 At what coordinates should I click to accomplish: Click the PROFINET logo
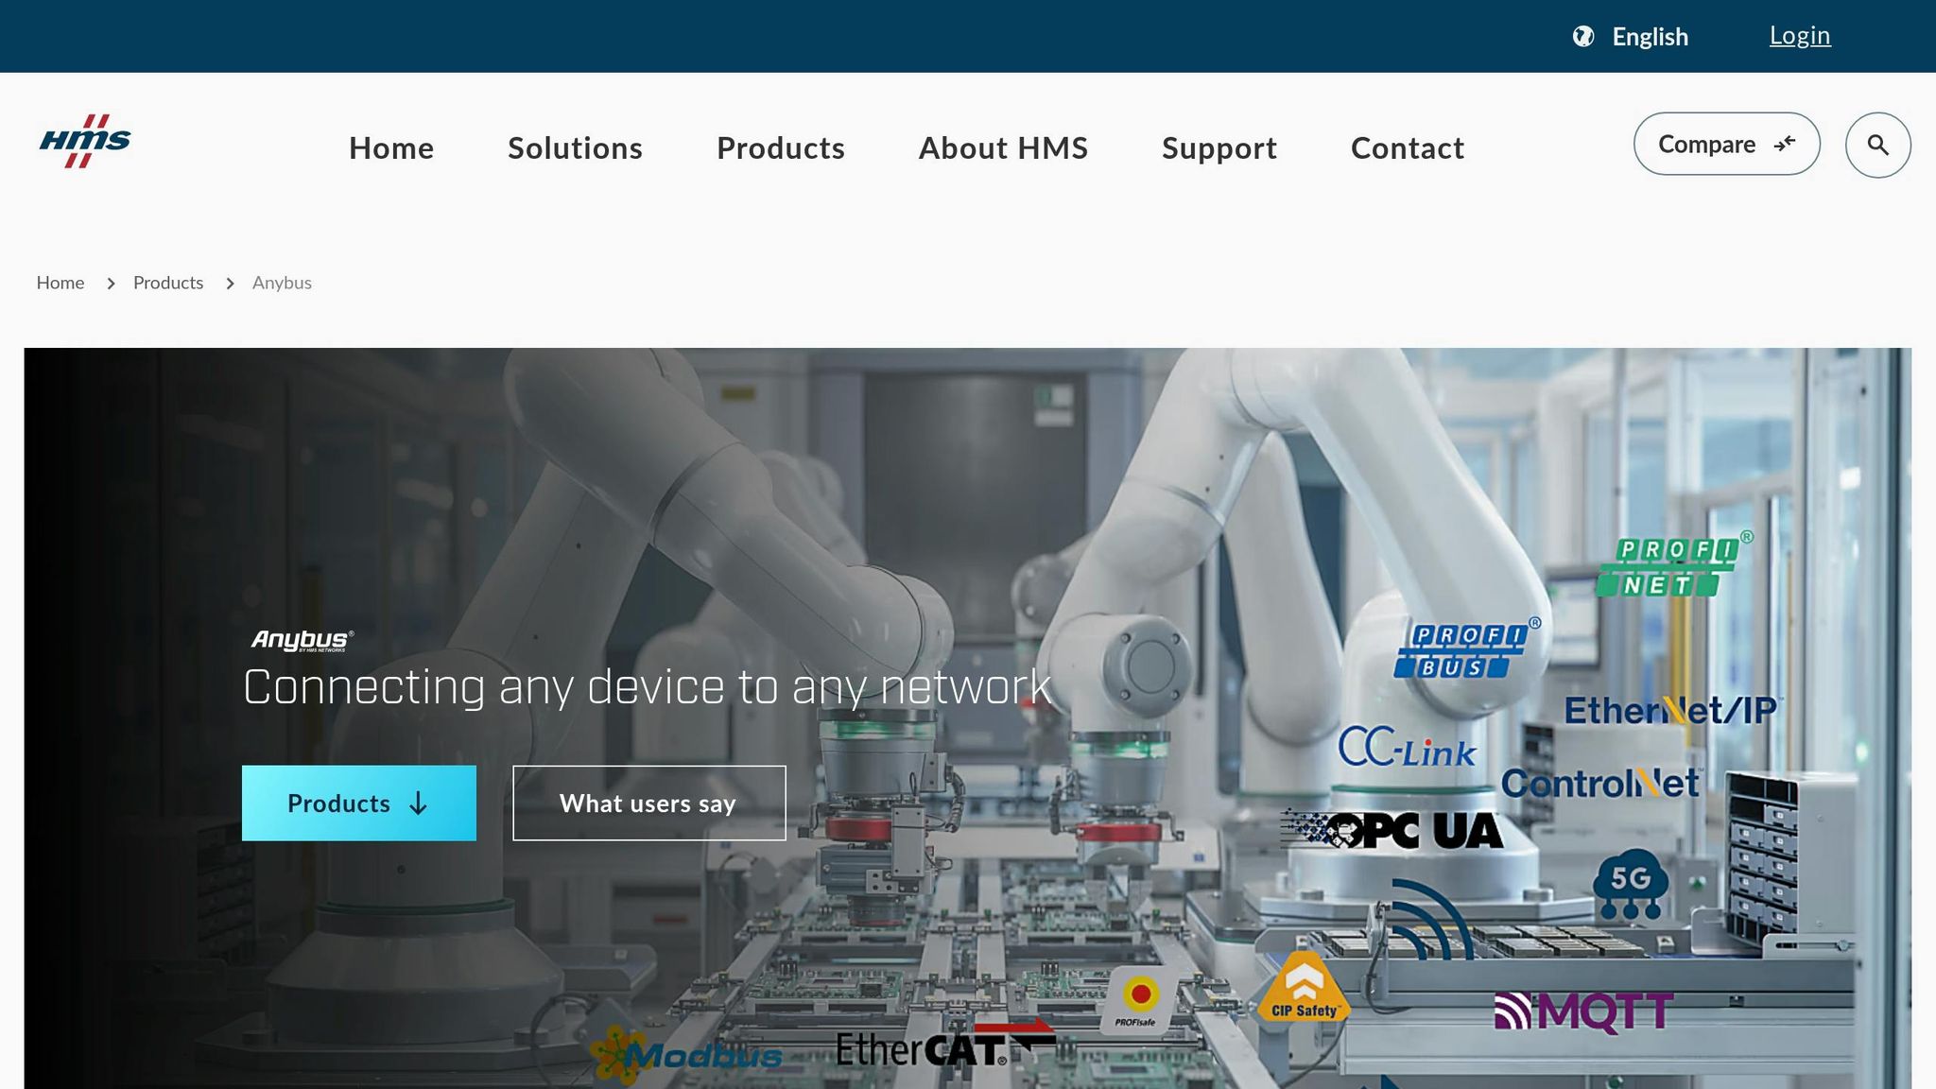(x=1672, y=565)
